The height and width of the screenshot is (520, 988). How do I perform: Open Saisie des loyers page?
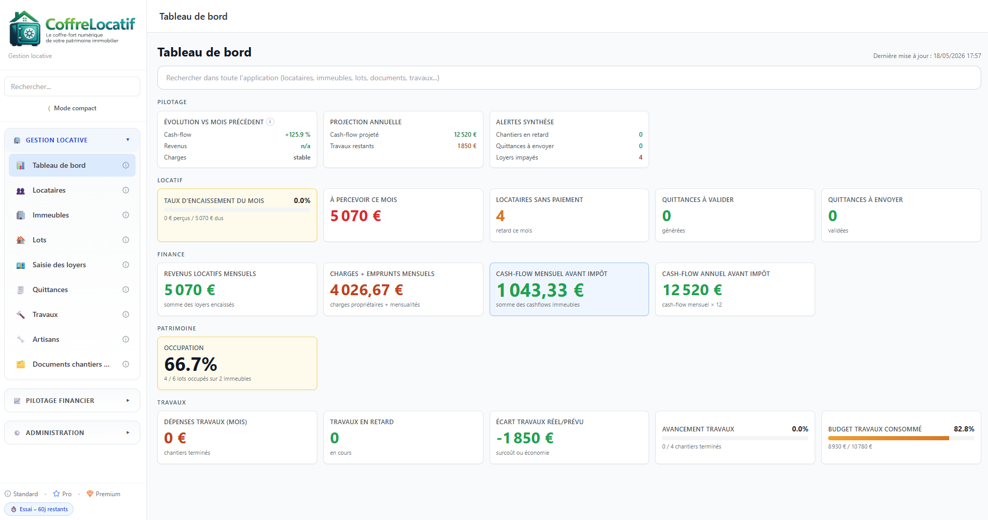72,265
